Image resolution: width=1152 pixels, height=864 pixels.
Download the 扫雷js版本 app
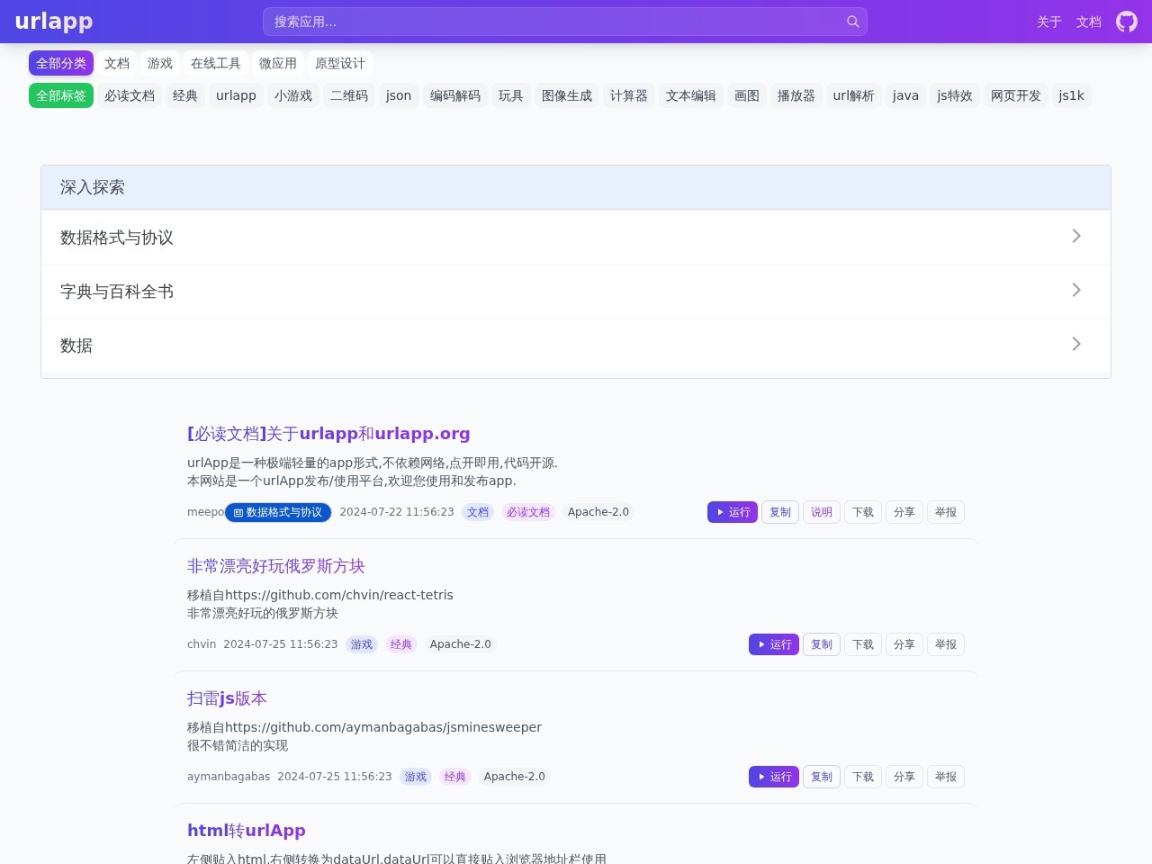863,777
